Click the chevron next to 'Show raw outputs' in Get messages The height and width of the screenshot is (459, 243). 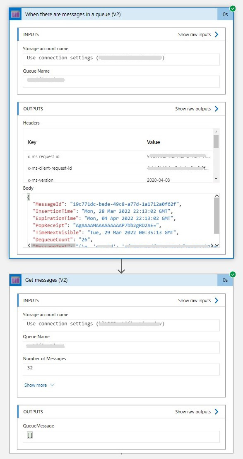point(217,412)
